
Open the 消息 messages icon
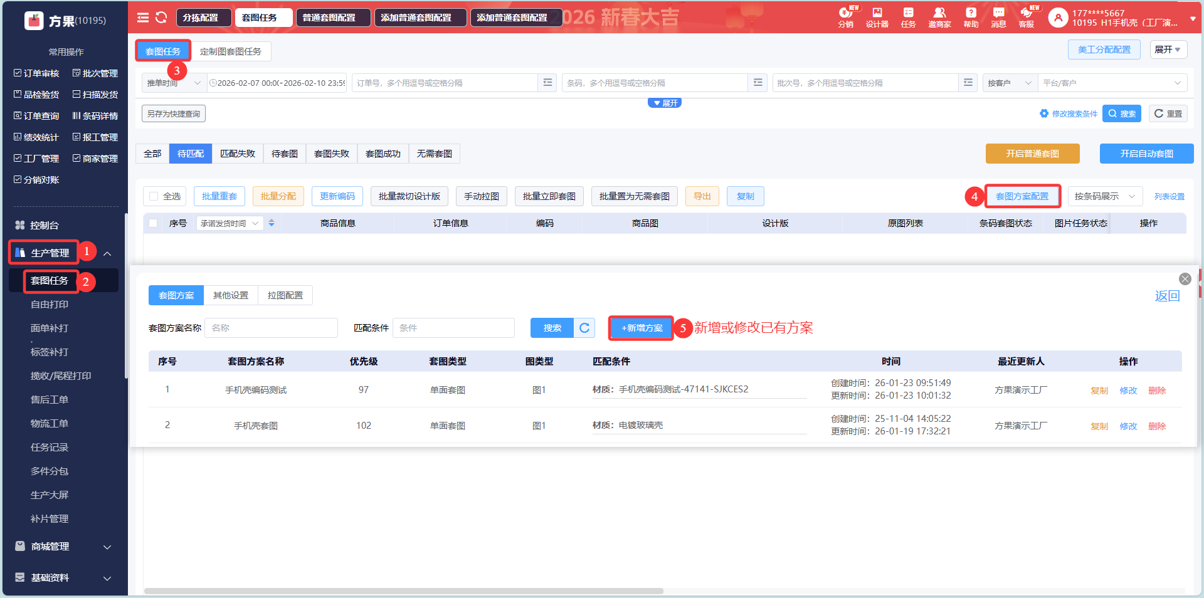tap(998, 18)
